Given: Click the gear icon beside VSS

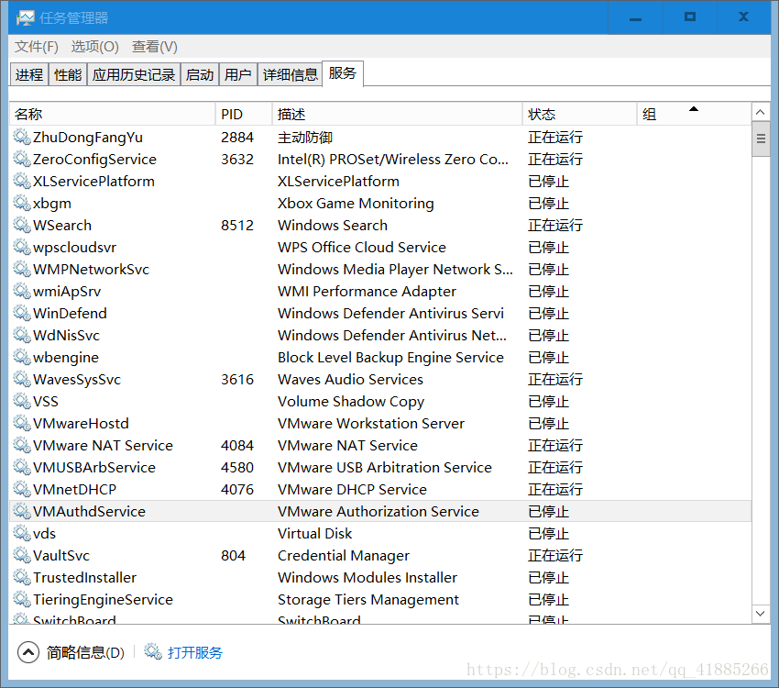Looking at the screenshot, I should click(22, 401).
